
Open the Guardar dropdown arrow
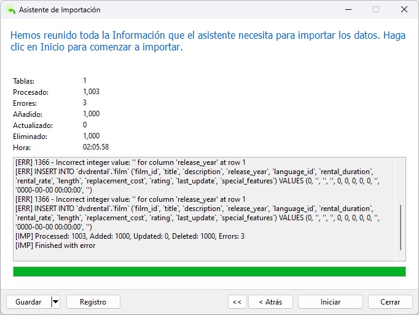[55, 302]
